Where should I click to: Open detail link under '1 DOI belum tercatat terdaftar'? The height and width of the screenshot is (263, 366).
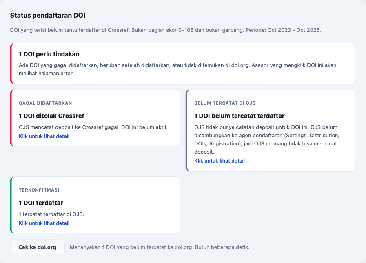[220, 160]
